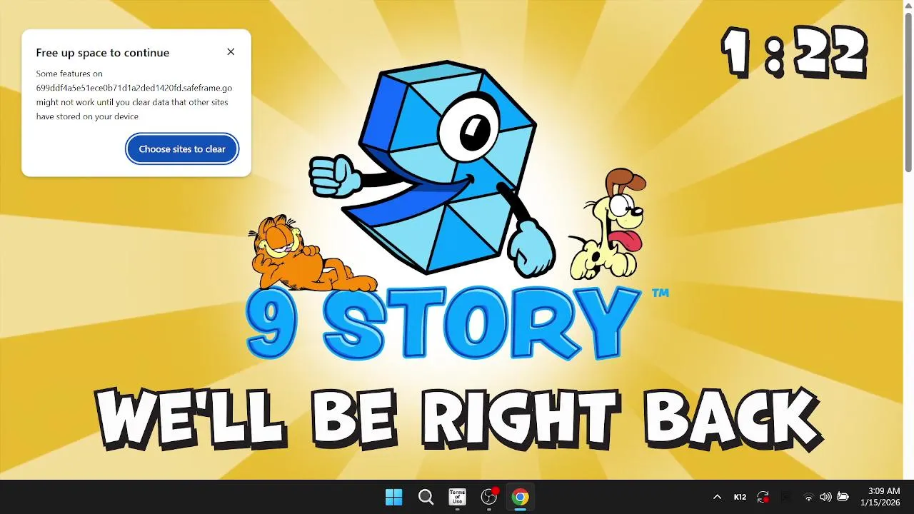Open the Windows Start menu

(393, 497)
